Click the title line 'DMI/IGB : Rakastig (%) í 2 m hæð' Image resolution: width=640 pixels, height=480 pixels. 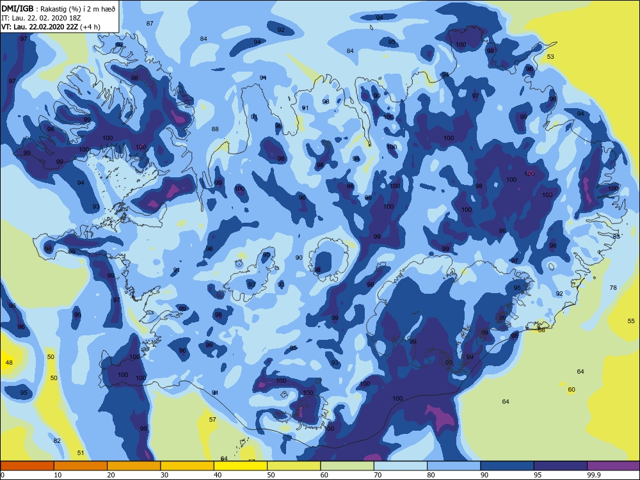pyautogui.click(x=58, y=8)
